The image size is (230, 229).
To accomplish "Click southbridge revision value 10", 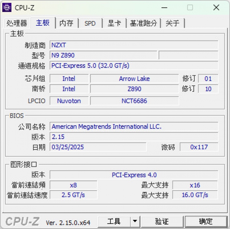I will [x=208, y=89].
